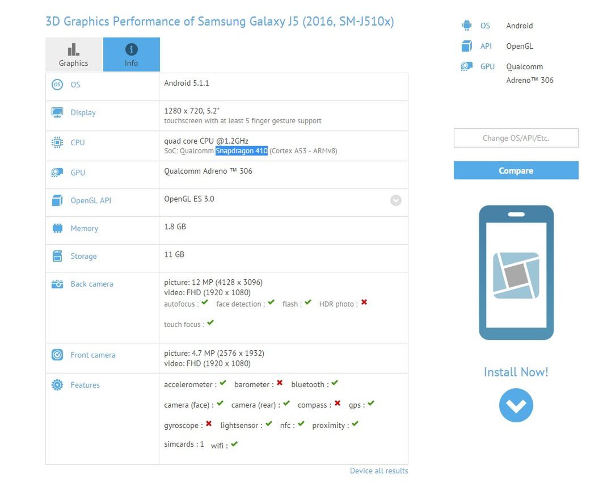The image size is (607, 491).
Task: Click the Storage icon
Action: point(57,255)
